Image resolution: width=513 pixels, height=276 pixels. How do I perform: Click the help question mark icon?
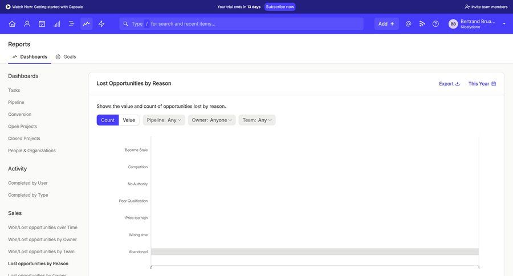[x=435, y=24]
